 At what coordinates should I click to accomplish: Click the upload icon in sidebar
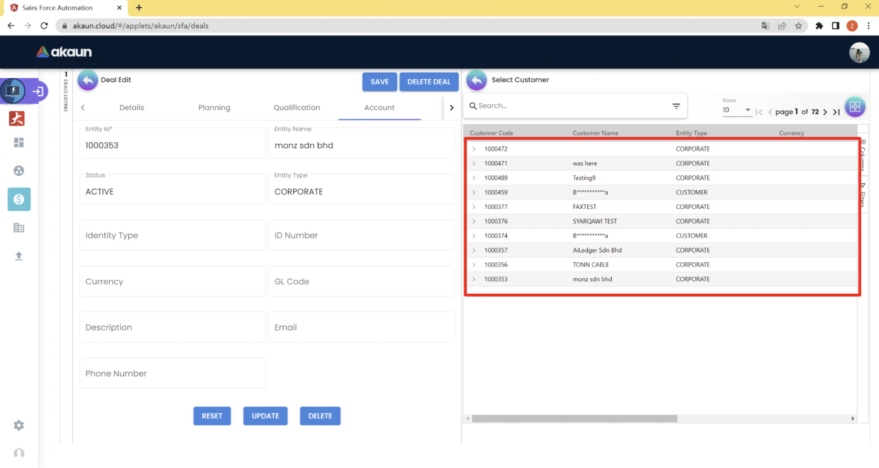tap(19, 256)
